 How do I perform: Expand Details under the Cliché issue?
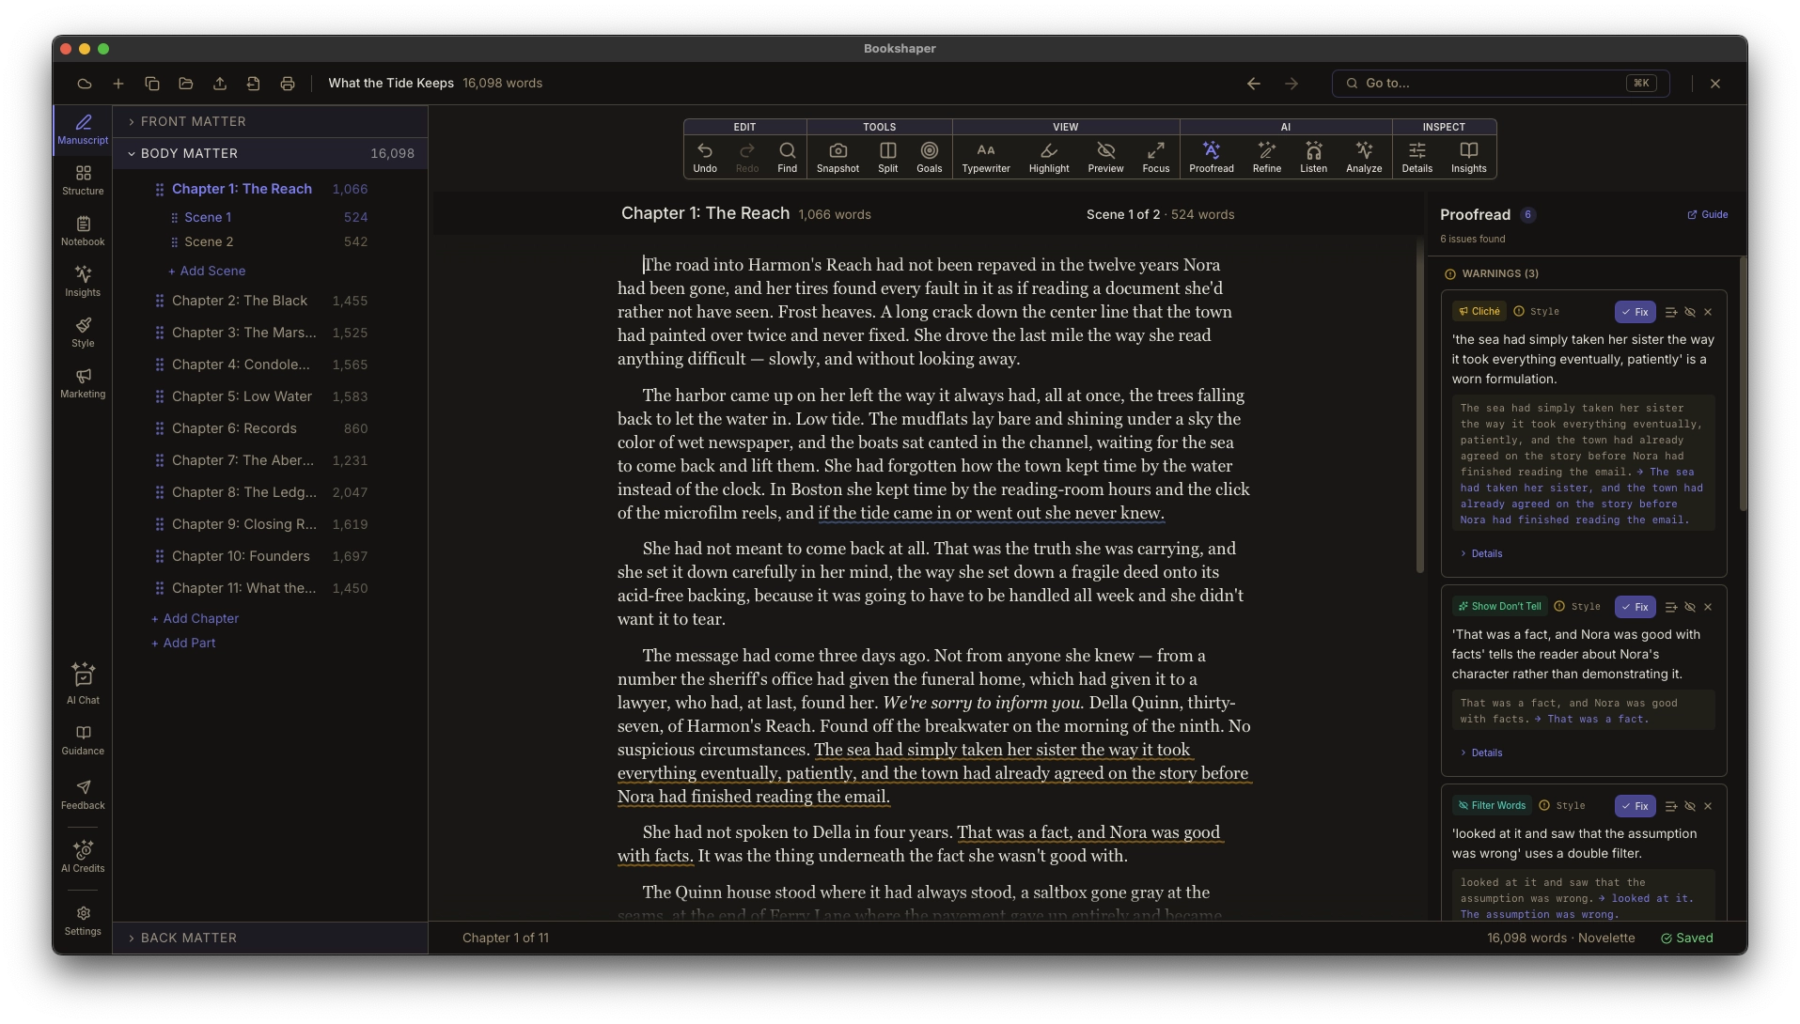pyautogui.click(x=1481, y=553)
